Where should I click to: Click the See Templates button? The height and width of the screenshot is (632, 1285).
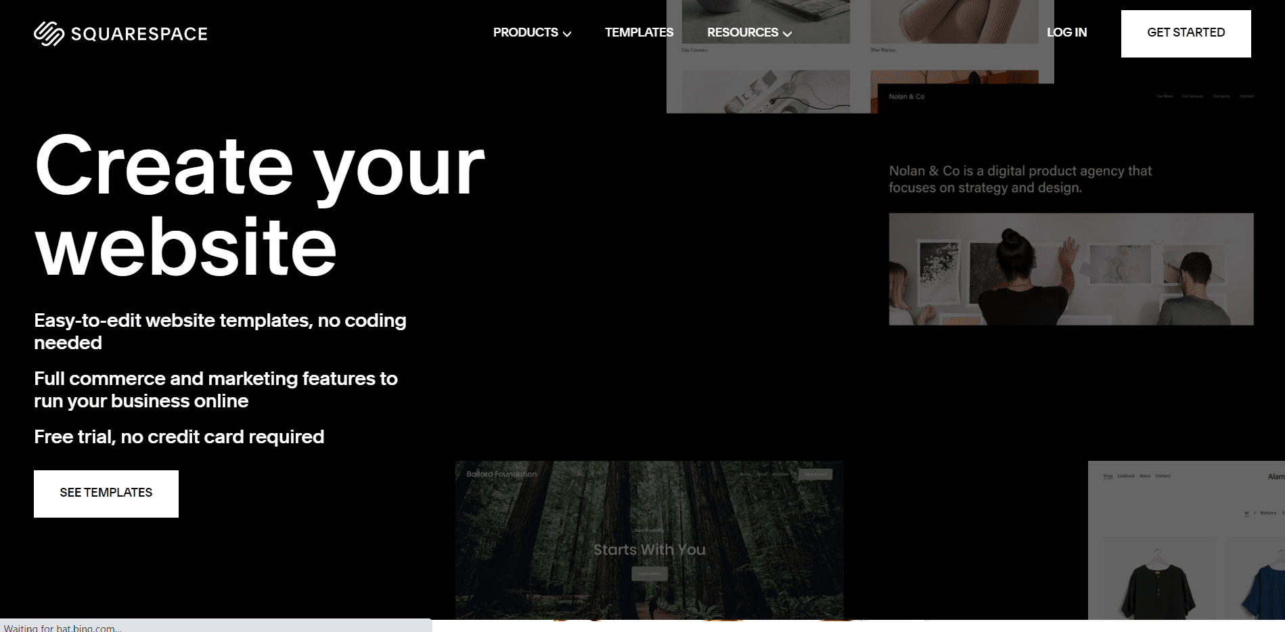tap(106, 493)
